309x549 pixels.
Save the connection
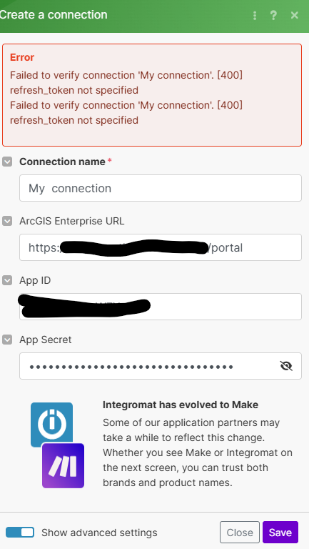pyautogui.click(x=280, y=533)
